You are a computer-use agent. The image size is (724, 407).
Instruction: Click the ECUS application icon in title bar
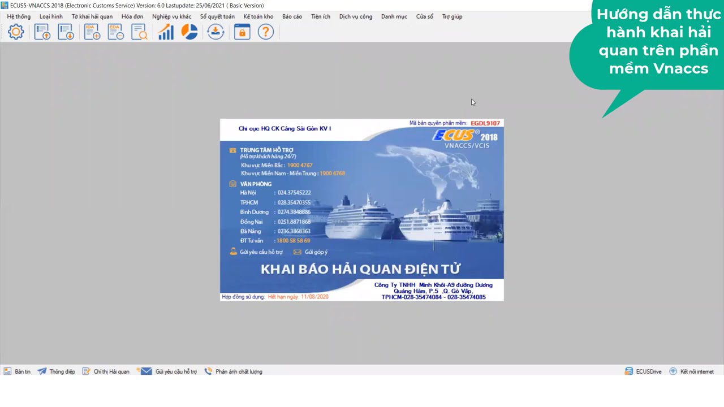[x=5, y=5]
